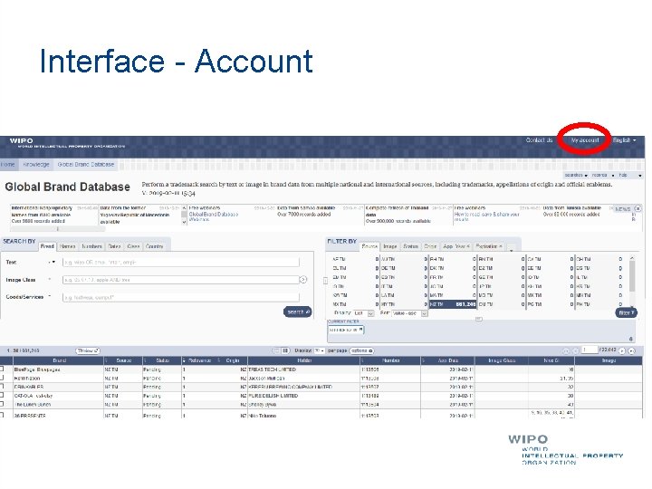Focus the Image Class input field
The image size is (652, 489).
(181, 280)
